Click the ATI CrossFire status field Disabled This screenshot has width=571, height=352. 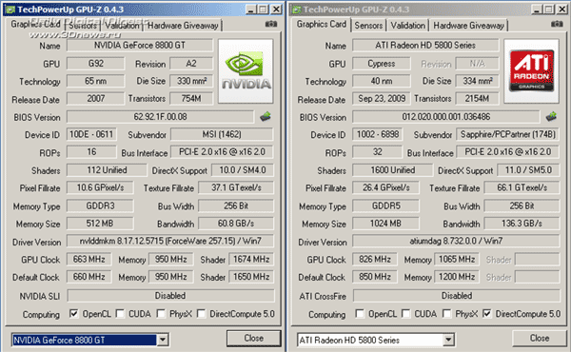[x=457, y=295]
